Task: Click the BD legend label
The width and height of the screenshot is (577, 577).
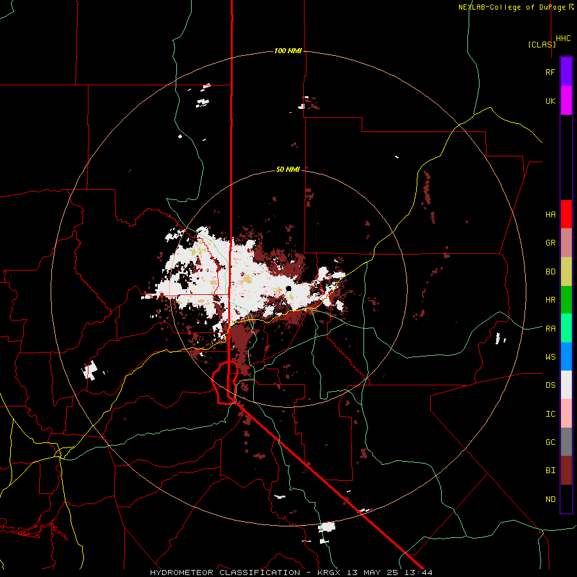Action: (x=550, y=272)
